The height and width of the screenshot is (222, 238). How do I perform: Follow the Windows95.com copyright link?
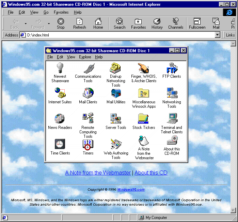tap(131, 190)
